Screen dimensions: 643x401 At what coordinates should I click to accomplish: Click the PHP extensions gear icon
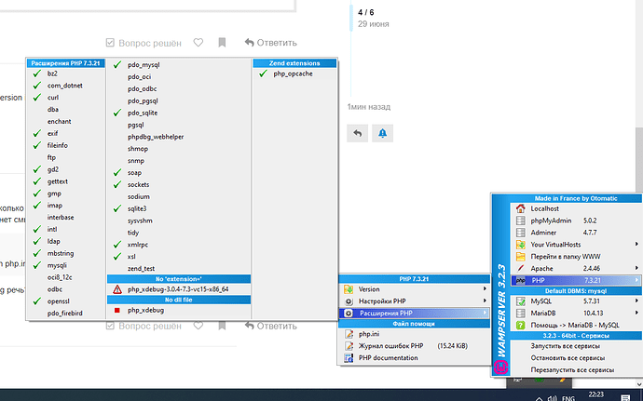tap(349, 313)
